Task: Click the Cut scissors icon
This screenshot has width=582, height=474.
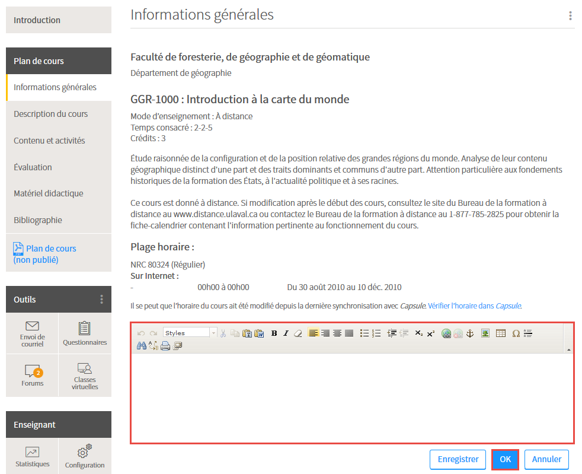Action: pos(223,333)
